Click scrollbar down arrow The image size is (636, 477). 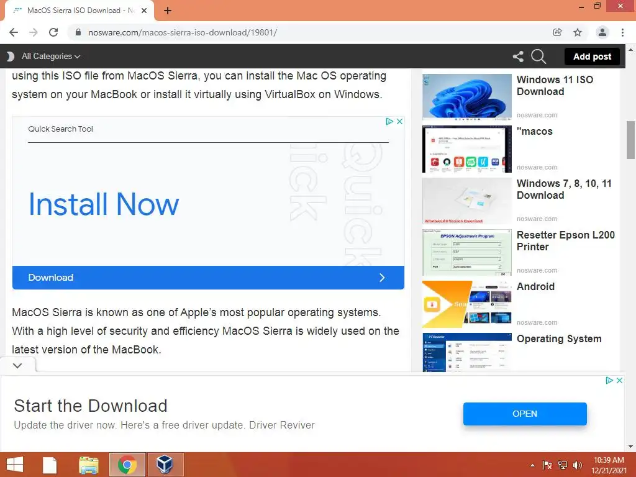(x=630, y=447)
